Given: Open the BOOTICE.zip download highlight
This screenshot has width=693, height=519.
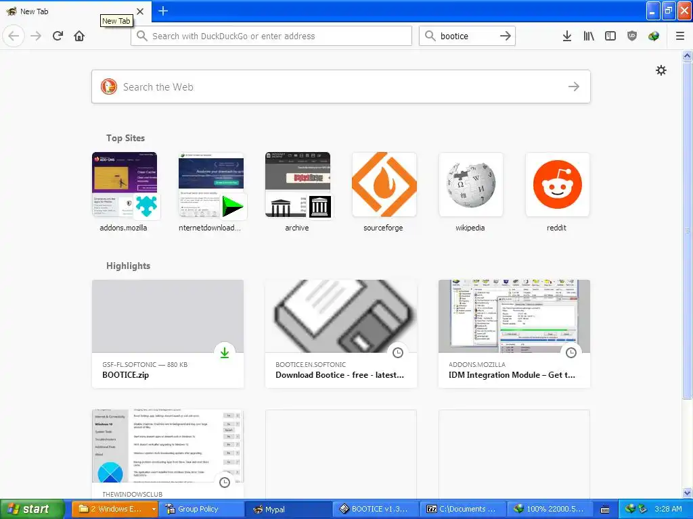Looking at the screenshot, I should click(168, 334).
